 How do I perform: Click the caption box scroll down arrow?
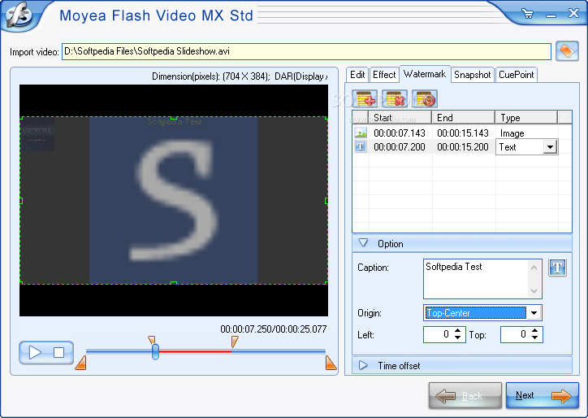pos(534,290)
